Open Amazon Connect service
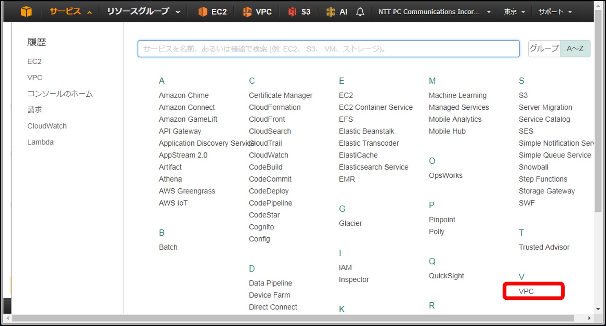 (x=187, y=107)
